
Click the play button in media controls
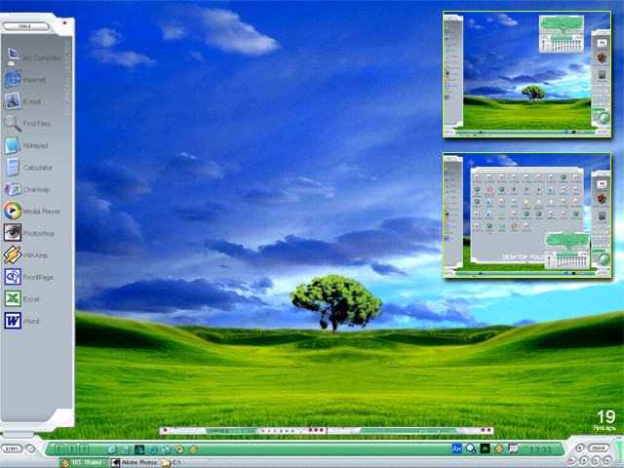tap(583, 460)
